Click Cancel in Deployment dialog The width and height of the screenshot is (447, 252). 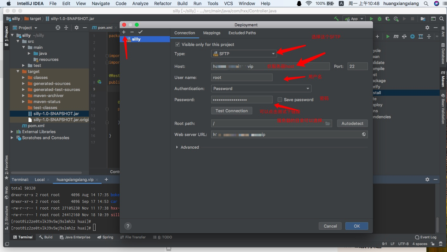click(x=330, y=226)
